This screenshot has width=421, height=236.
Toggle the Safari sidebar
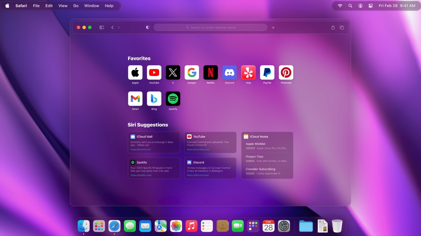click(x=102, y=28)
